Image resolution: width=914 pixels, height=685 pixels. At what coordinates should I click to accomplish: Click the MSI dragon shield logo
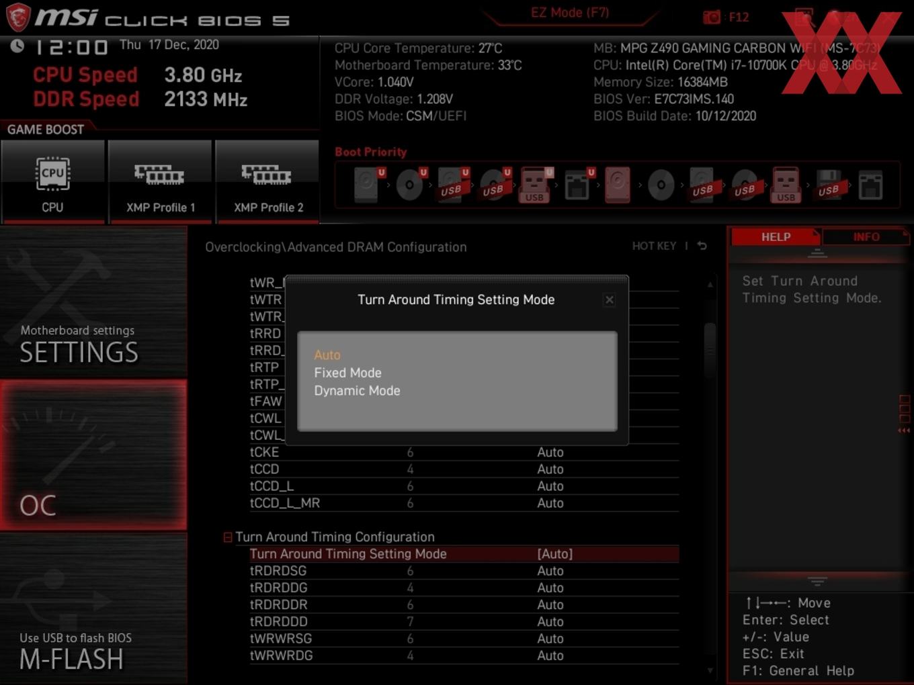coord(18,17)
